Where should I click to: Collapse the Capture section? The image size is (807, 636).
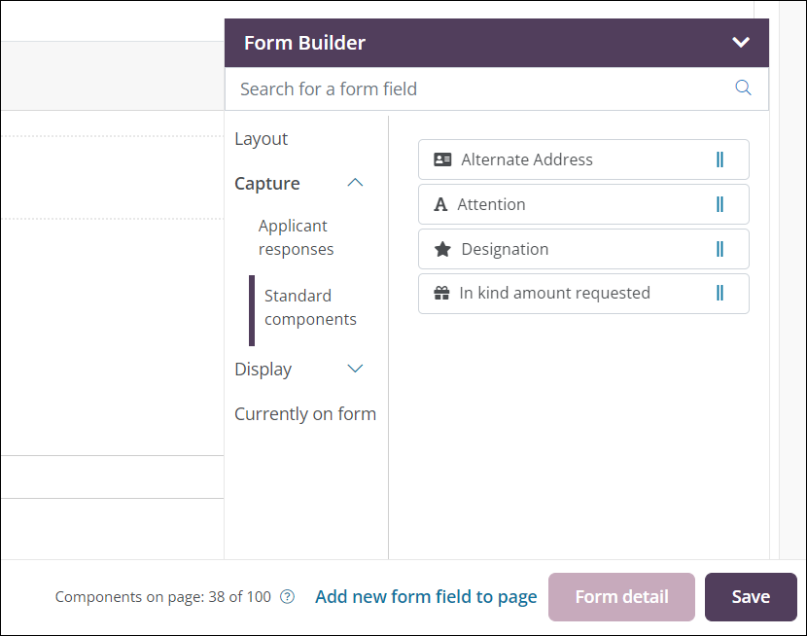point(355,183)
